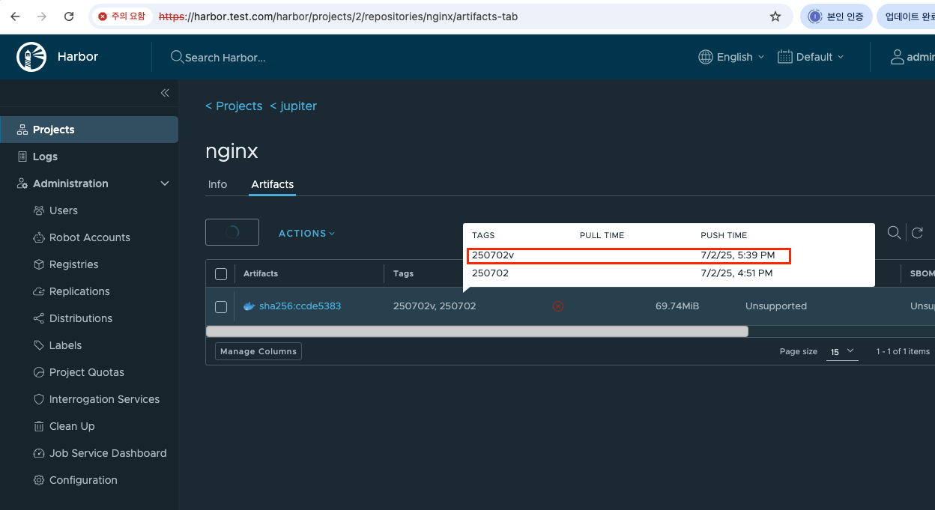Click the identity verification browser button
Viewport: 935px width, 510px height.
[x=836, y=16]
